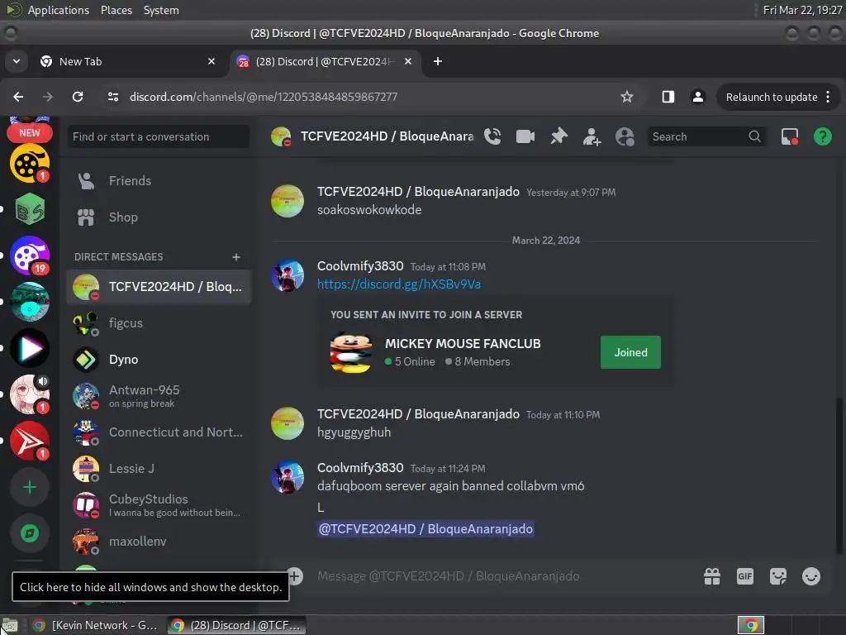
Task: Go back in Chrome
Action: pyautogui.click(x=18, y=97)
